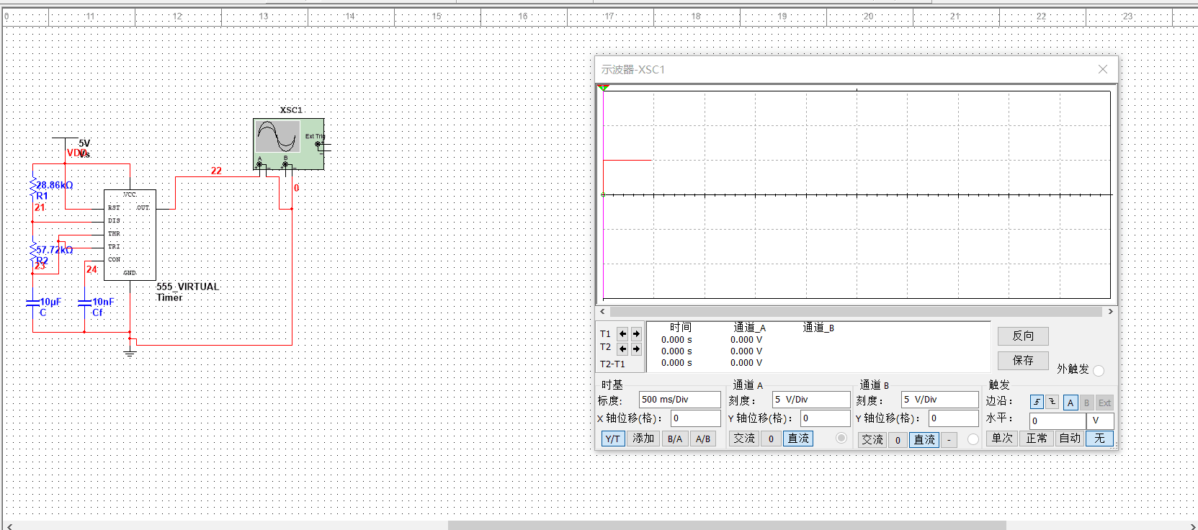Click channel B Y 轴位移 field
The height and width of the screenshot is (530, 1198).
point(954,418)
